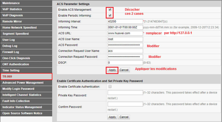Screen dimensions: 222x122
Task: Cancel ACS parameter changes
Action: click(x=124, y=70)
